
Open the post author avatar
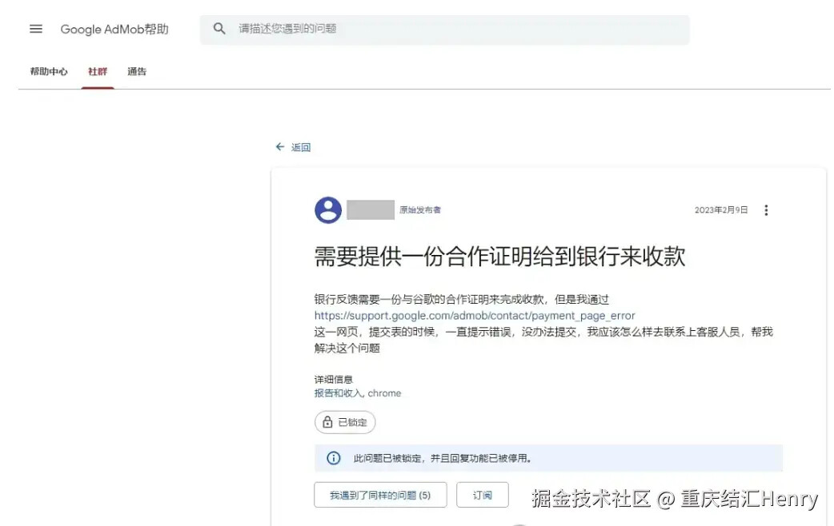point(328,210)
